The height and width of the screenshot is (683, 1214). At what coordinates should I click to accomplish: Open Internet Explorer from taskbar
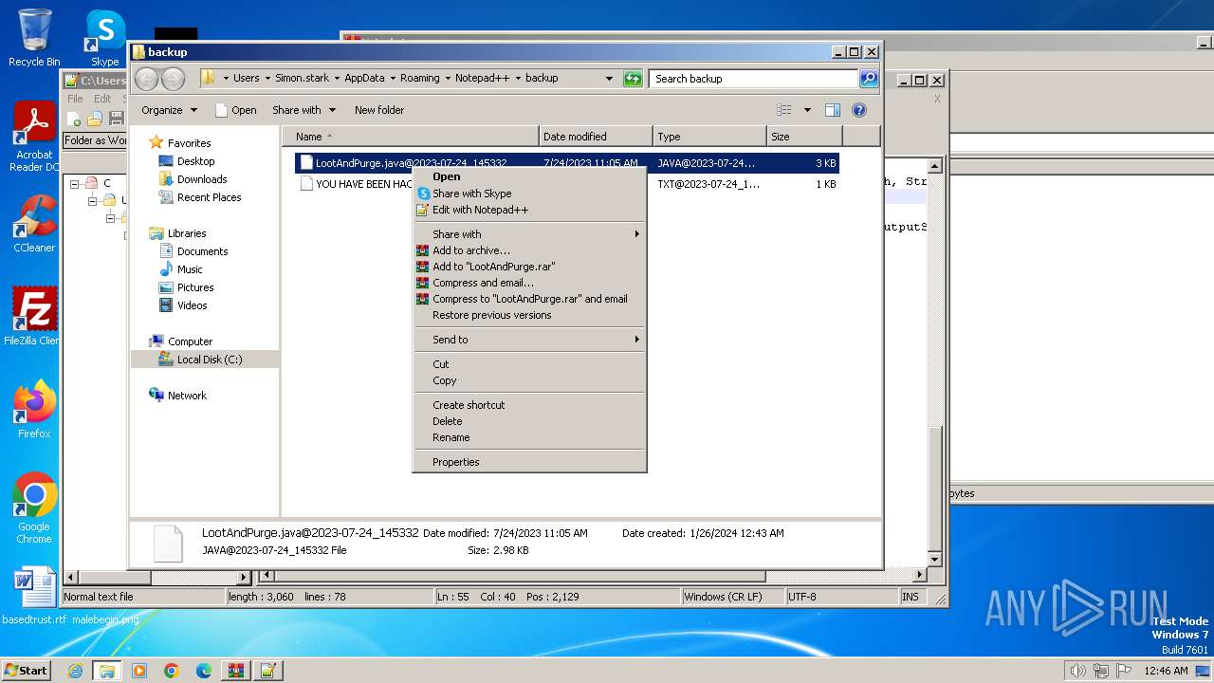[x=75, y=671]
